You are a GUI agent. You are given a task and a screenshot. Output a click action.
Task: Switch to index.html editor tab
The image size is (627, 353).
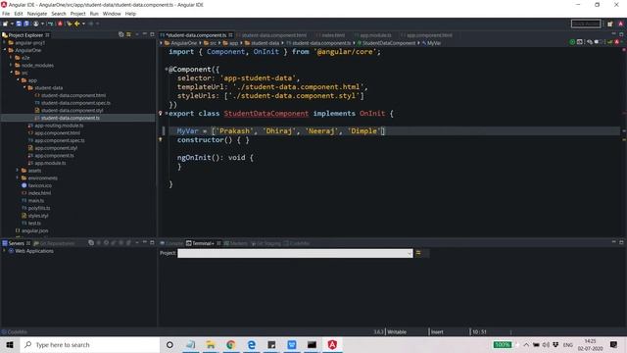coord(333,35)
